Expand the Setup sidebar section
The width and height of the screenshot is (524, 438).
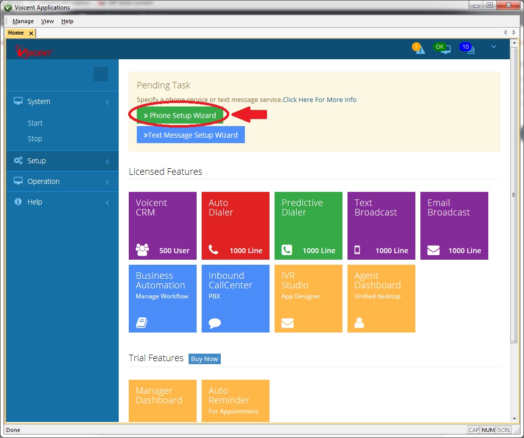pyautogui.click(x=62, y=161)
